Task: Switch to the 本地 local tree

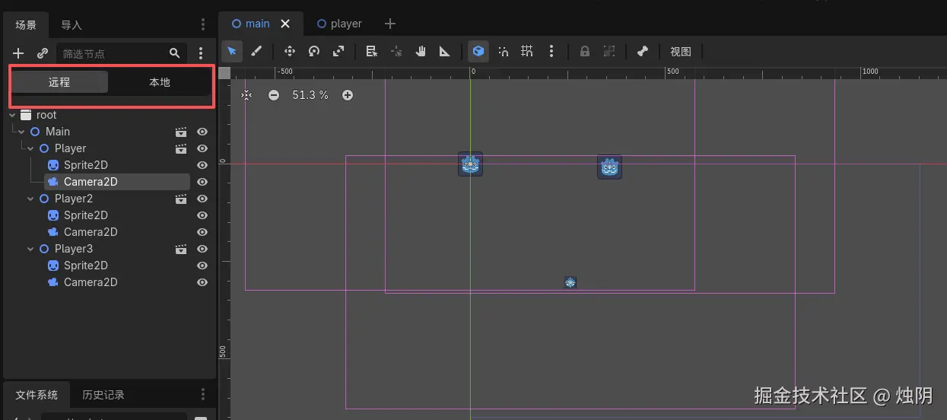Action: tap(160, 82)
